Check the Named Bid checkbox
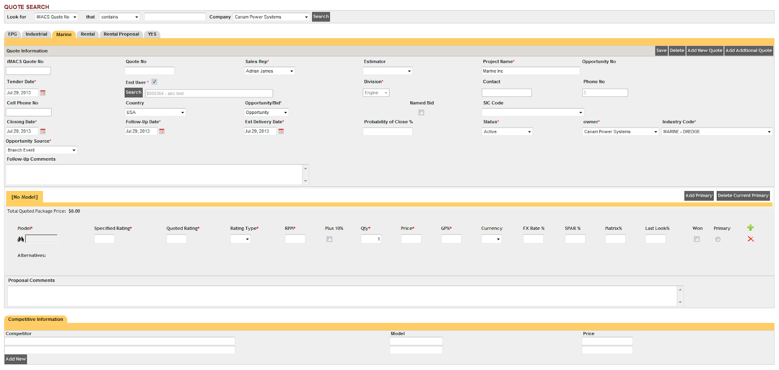The width and height of the screenshot is (779, 370). tap(421, 112)
